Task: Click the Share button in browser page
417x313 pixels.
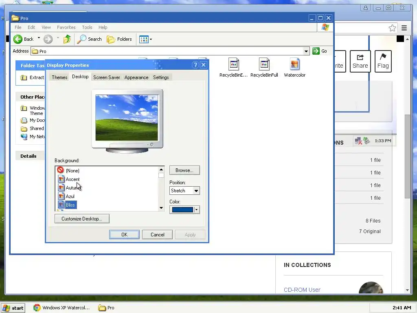Action: click(x=360, y=61)
